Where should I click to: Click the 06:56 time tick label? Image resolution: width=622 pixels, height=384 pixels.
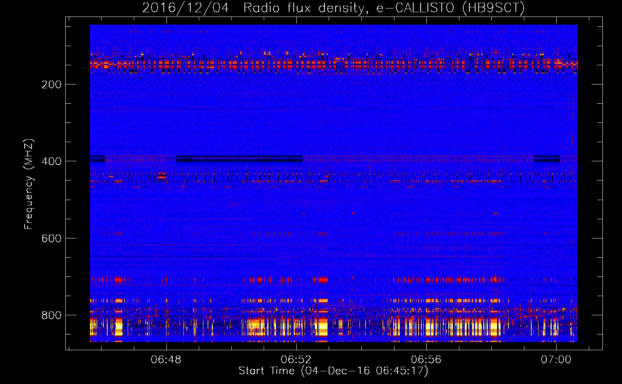click(426, 360)
